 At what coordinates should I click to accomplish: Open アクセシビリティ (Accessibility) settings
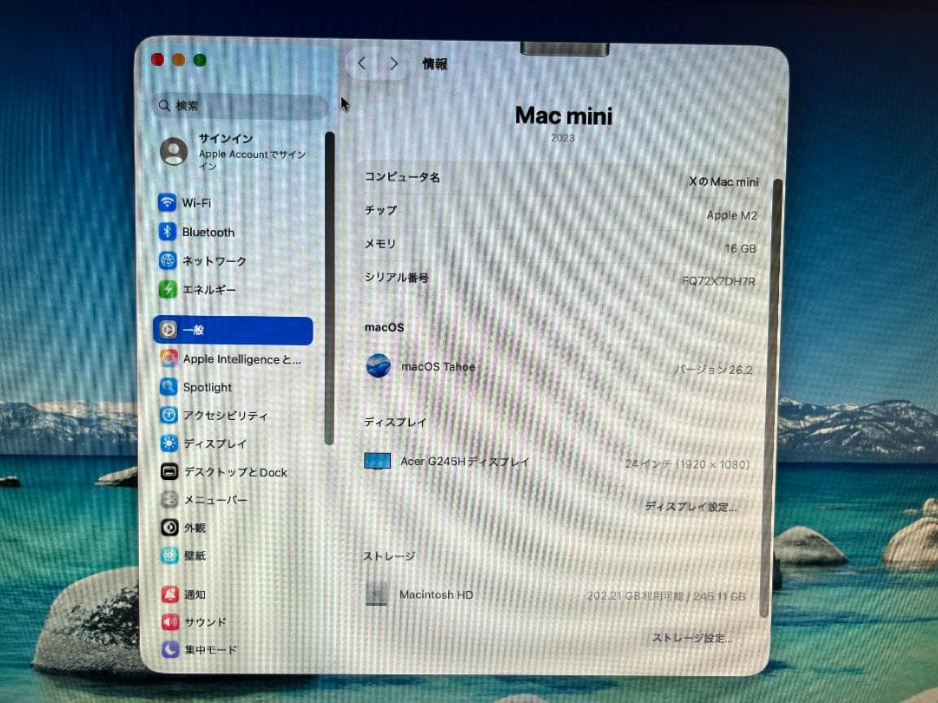(226, 415)
